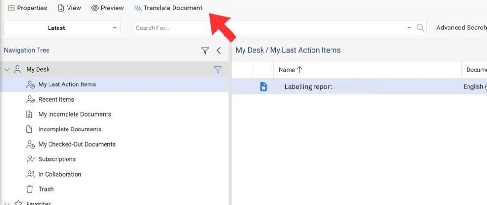
Task: Collapse the Navigation Tree panel
Action: tap(219, 50)
